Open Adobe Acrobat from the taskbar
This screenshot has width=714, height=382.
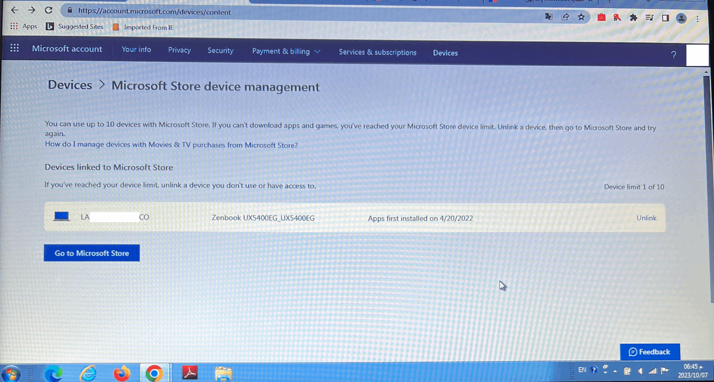pyautogui.click(x=190, y=373)
